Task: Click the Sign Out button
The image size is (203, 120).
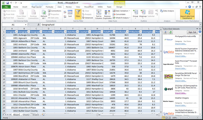Action: pyautogui.click(x=192, y=32)
